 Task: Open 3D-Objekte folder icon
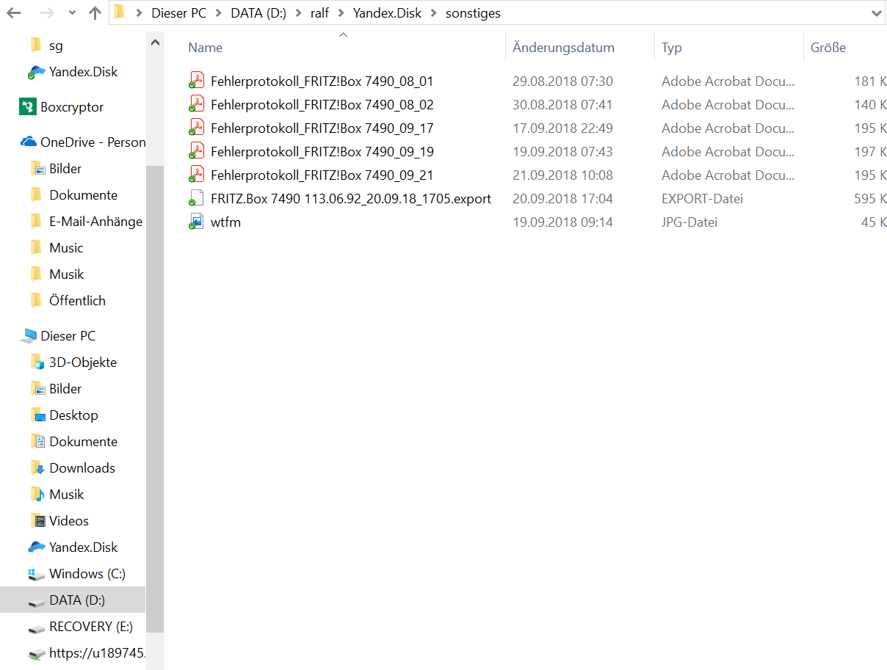point(37,362)
